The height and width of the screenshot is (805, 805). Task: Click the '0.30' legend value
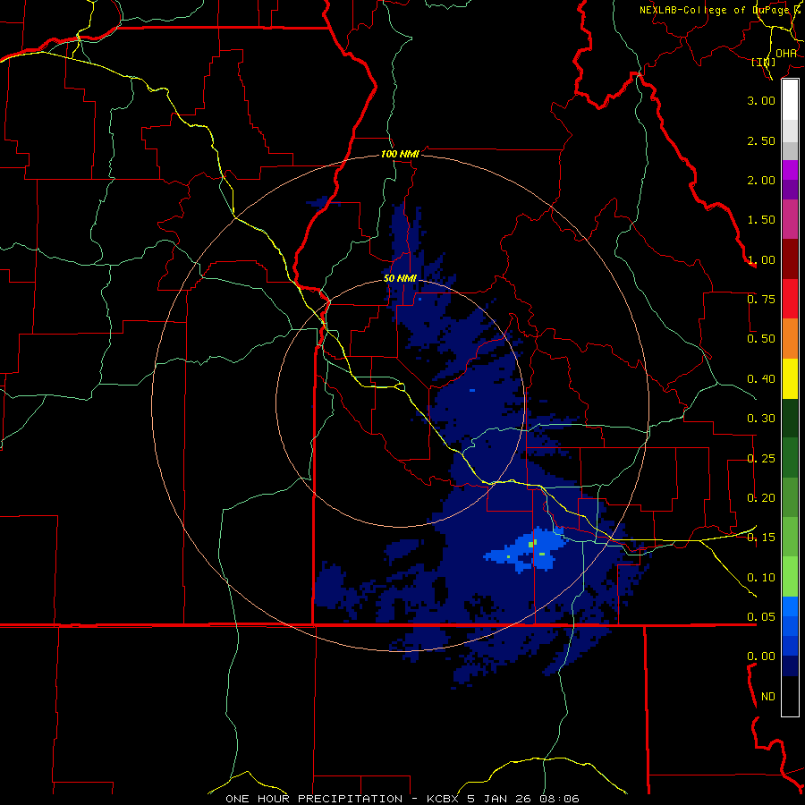761,419
